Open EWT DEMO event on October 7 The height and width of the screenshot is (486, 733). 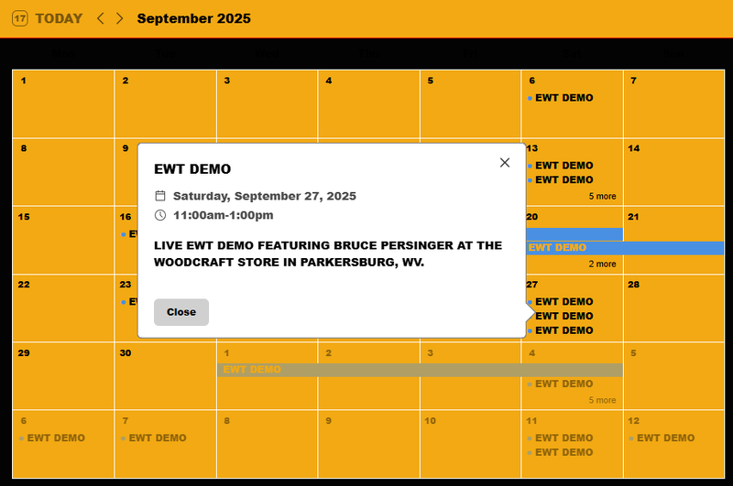coord(158,437)
